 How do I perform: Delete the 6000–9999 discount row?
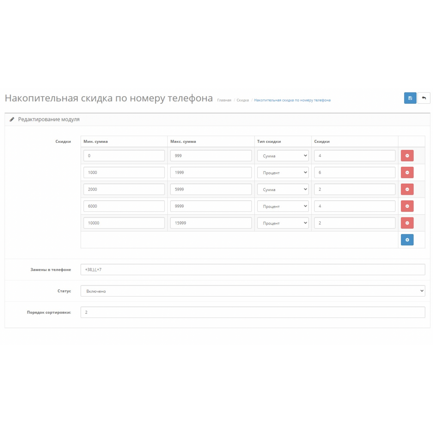click(x=407, y=206)
